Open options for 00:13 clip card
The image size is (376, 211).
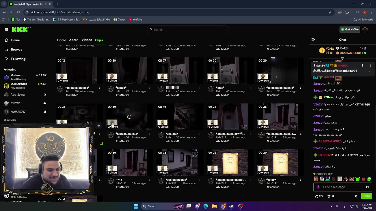coord(99,88)
